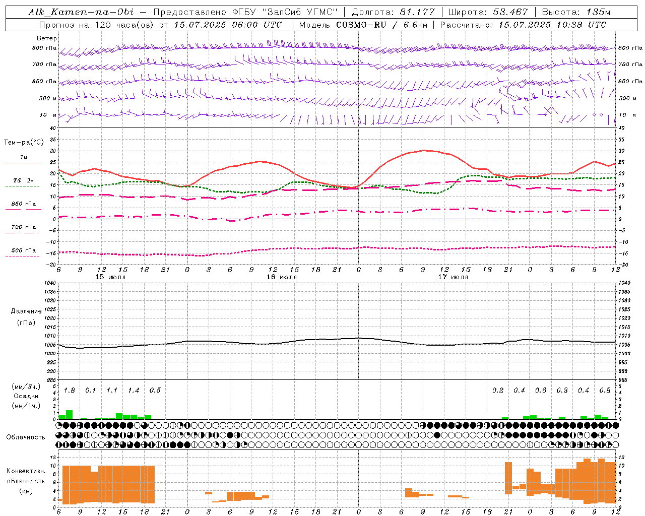Select the Облачность row label

pos(26,437)
